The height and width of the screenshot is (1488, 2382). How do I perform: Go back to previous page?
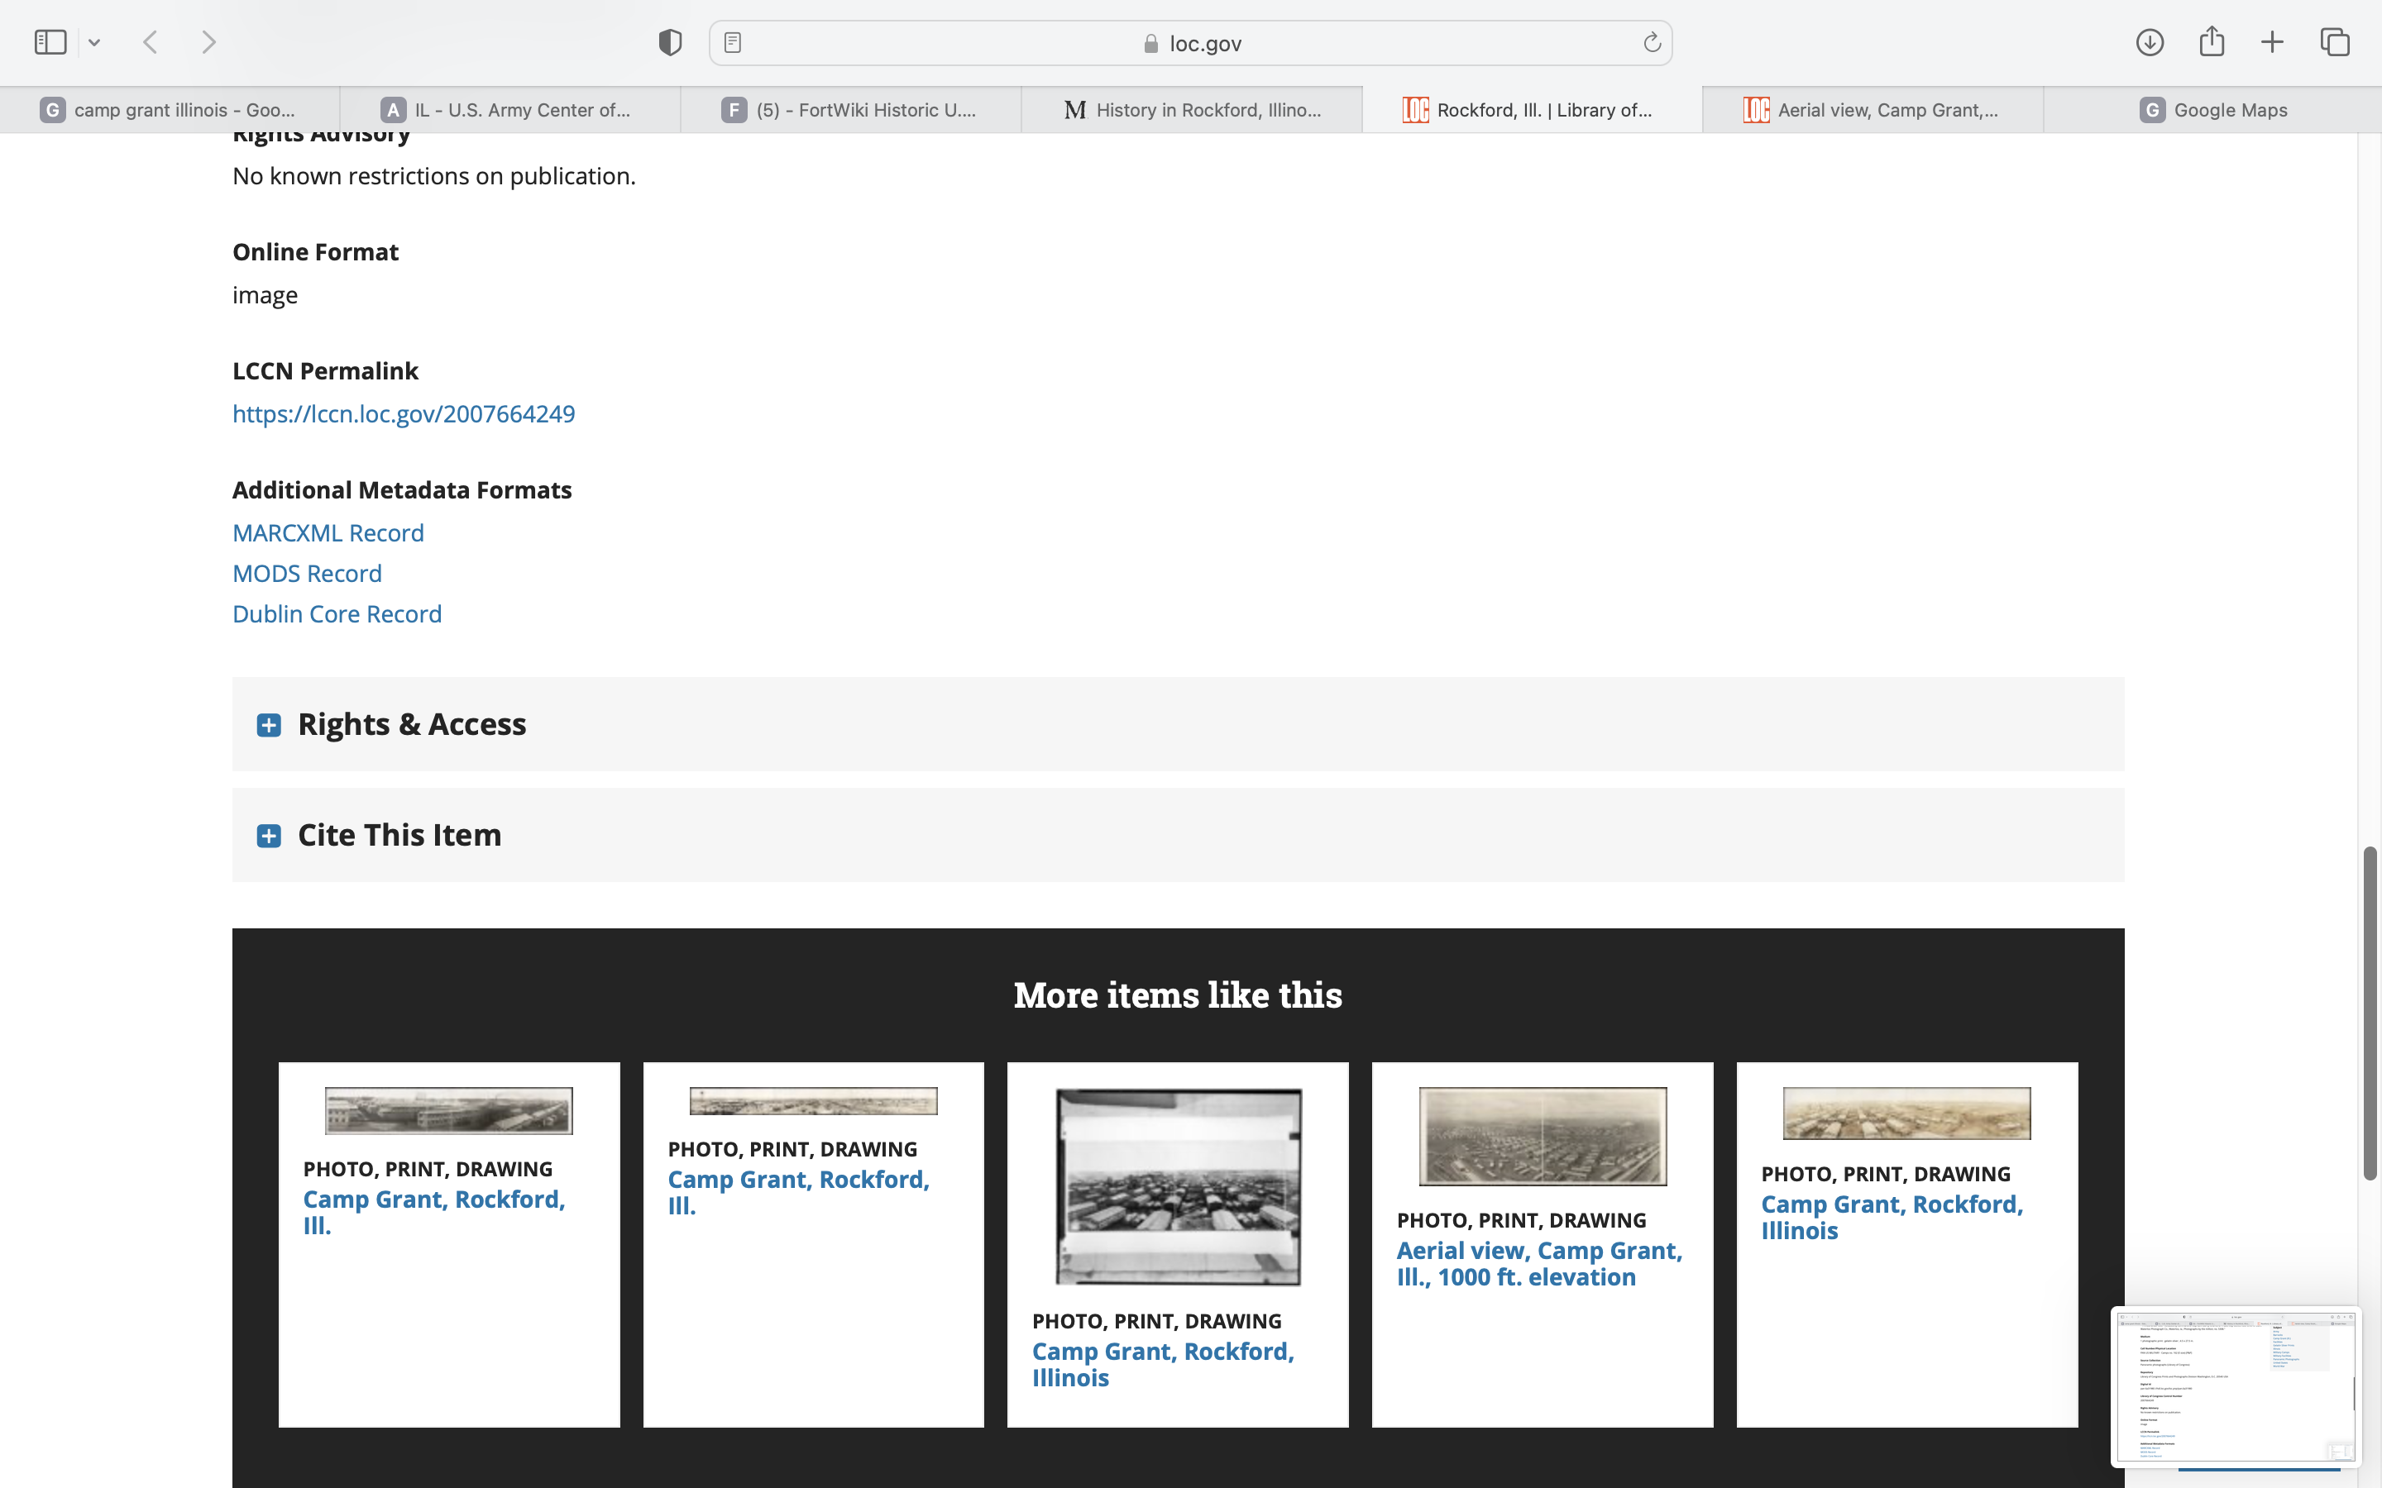[151, 42]
